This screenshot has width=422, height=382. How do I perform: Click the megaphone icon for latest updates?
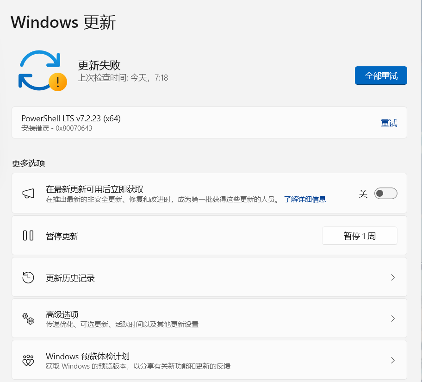pyautogui.click(x=28, y=193)
